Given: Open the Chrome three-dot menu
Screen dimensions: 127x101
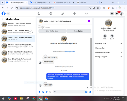Looking at the screenshot, I should pyautogui.click(x=124, y=8).
